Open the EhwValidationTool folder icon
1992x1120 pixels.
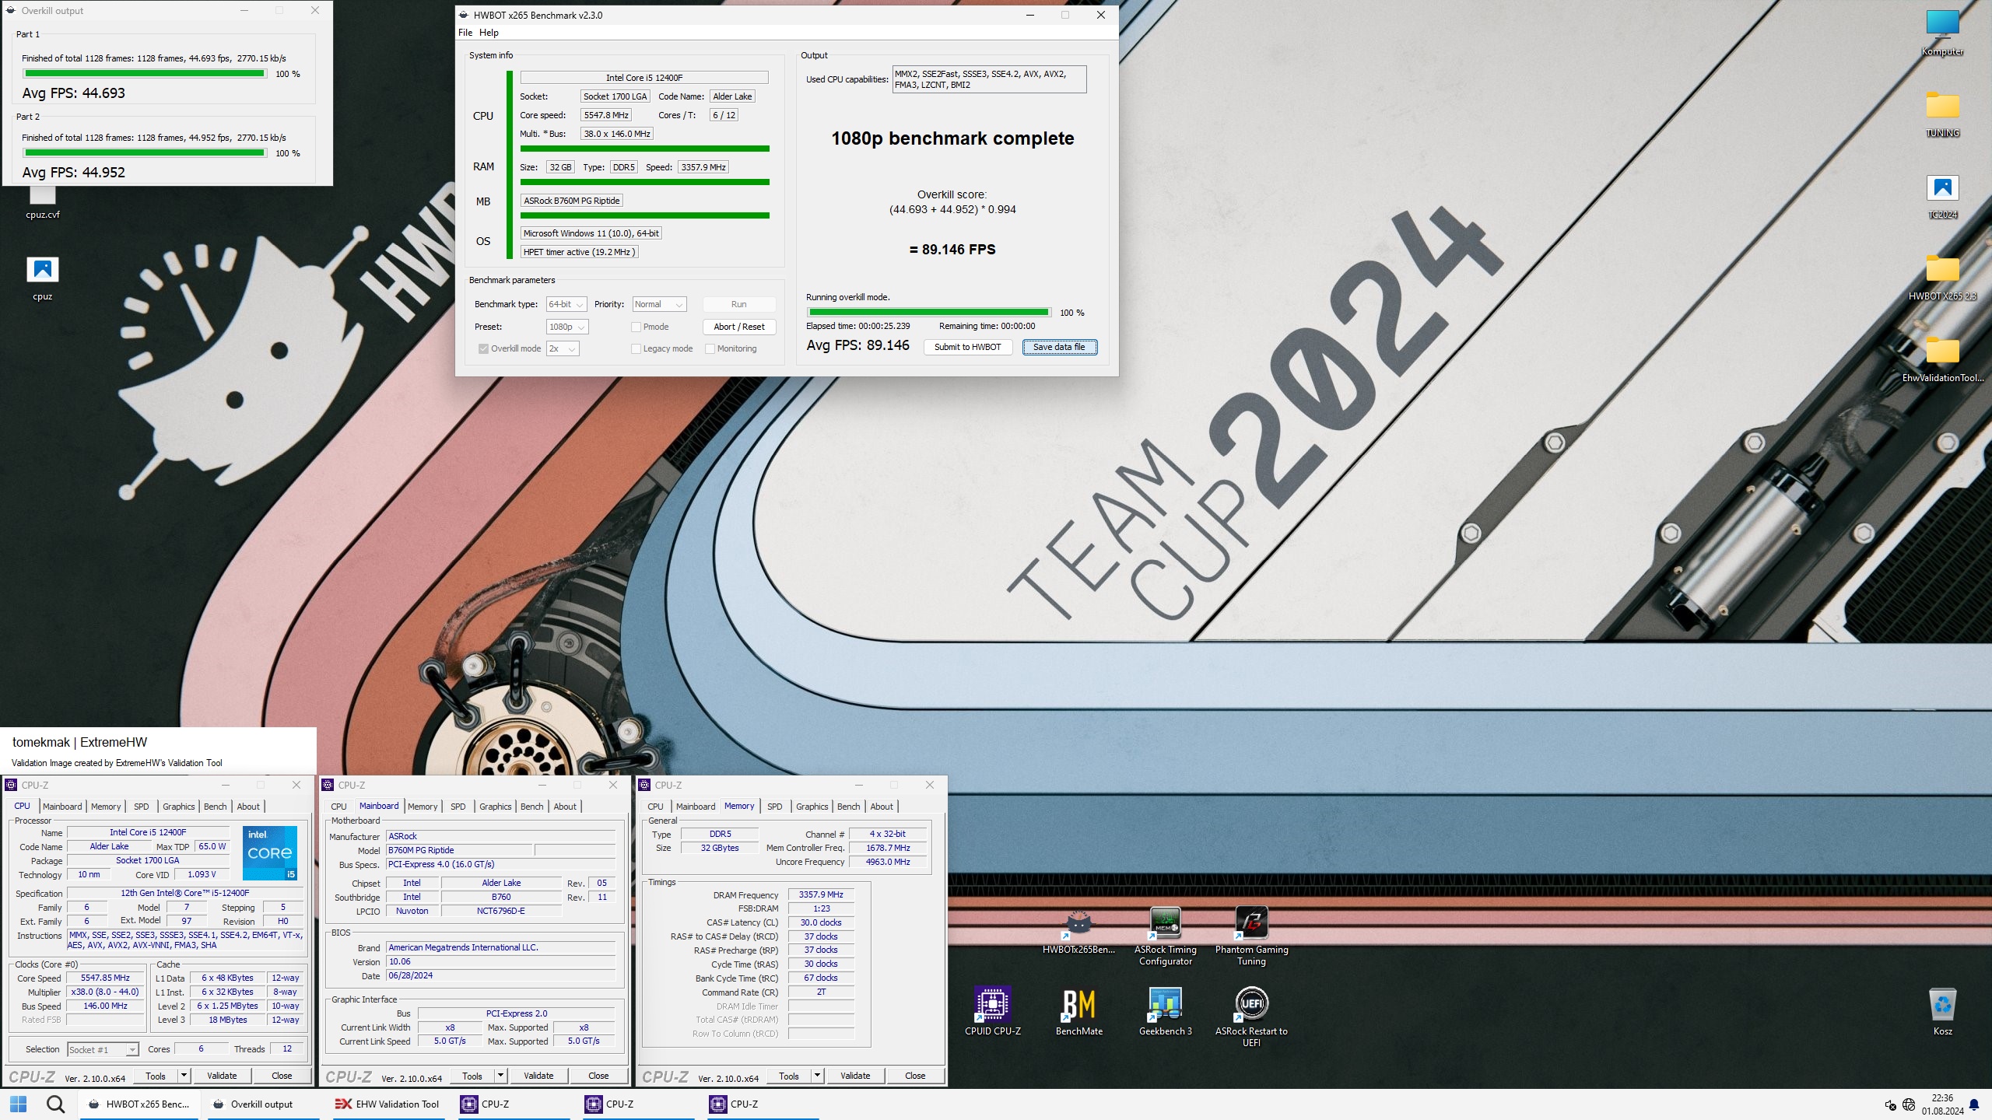point(1942,359)
